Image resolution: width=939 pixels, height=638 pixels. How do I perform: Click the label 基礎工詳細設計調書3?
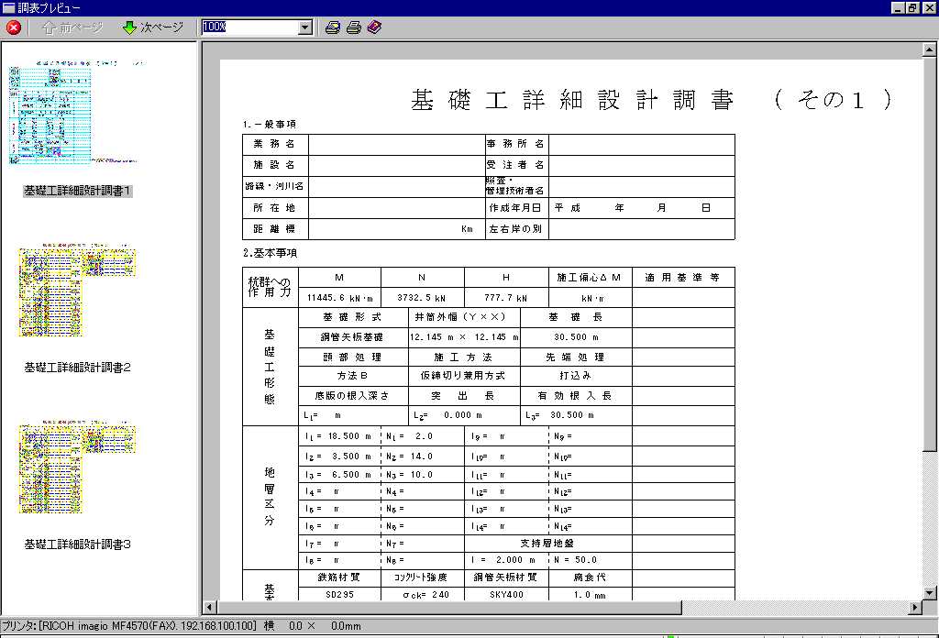pos(77,544)
